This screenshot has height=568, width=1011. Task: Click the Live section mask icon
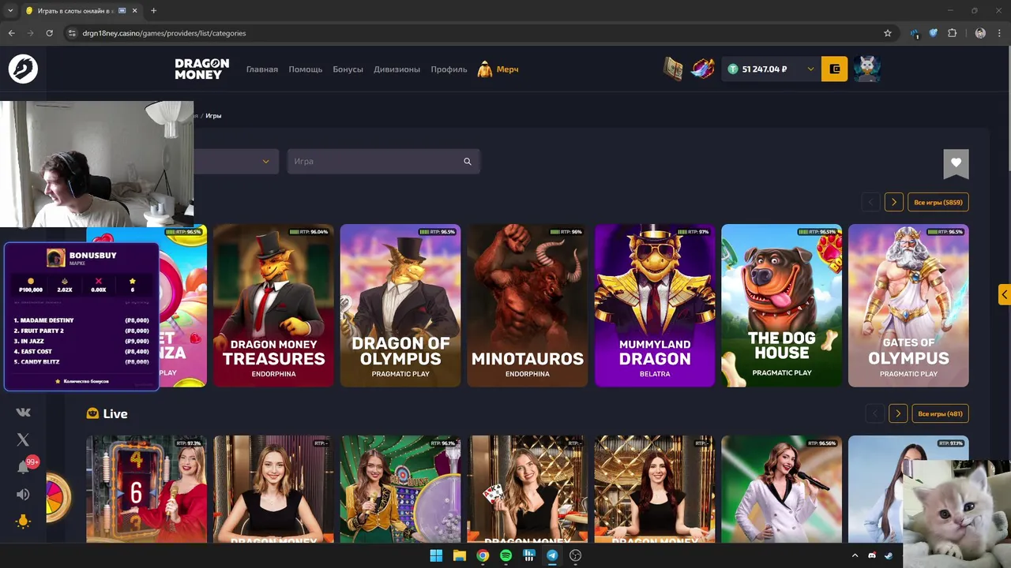point(92,413)
